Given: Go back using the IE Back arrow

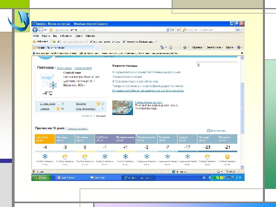Looking at the screenshot, I should (x=35, y=30).
